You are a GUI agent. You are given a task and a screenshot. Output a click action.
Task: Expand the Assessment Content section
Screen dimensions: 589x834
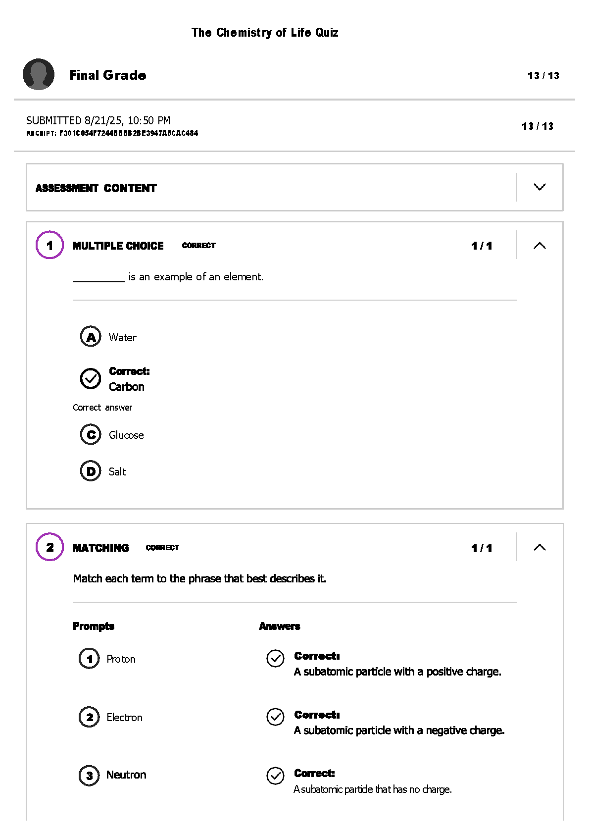pyautogui.click(x=540, y=187)
